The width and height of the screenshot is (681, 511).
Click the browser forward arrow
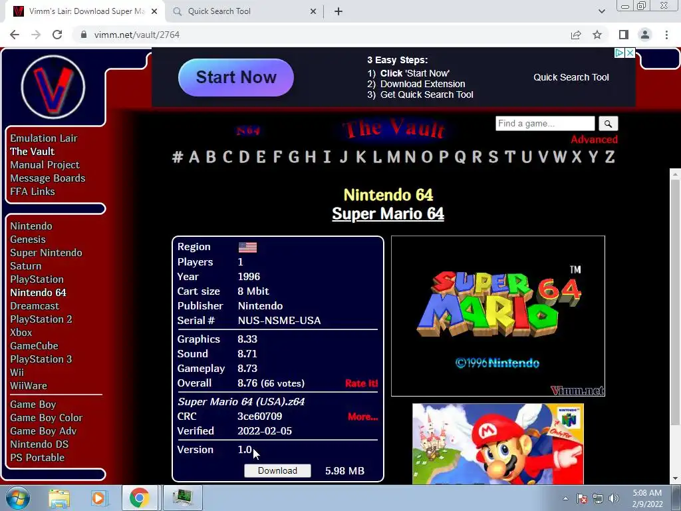tap(36, 35)
